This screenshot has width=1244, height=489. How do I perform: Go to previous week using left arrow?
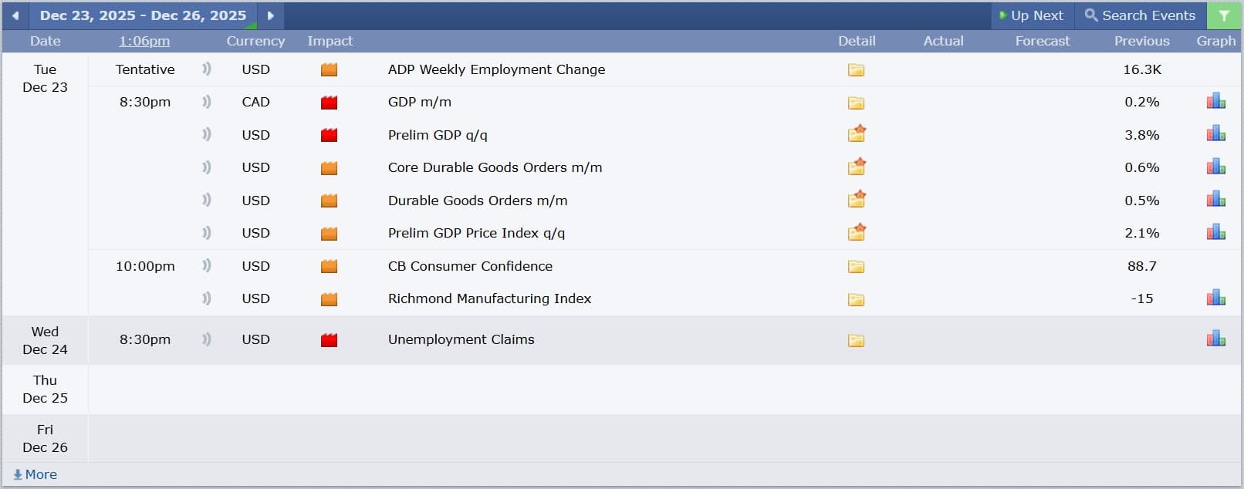coord(15,15)
